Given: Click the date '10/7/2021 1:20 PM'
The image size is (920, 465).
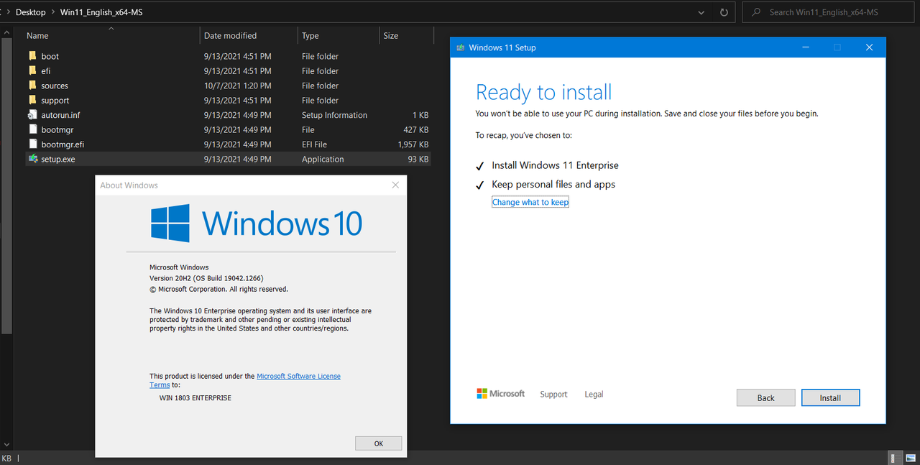Looking at the screenshot, I should pyautogui.click(x=238, y=86).
